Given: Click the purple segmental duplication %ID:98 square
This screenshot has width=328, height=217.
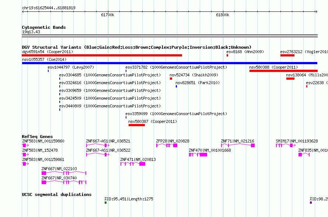Looking at the screenshot, I should 311,203.
